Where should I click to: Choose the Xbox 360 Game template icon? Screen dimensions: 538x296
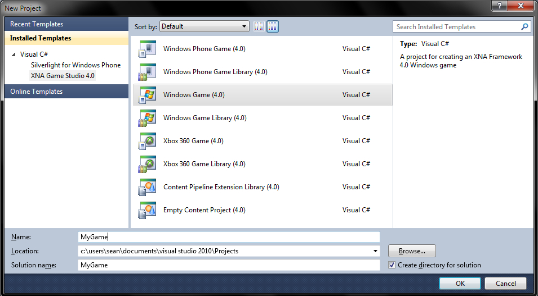[x=147, y=142]
